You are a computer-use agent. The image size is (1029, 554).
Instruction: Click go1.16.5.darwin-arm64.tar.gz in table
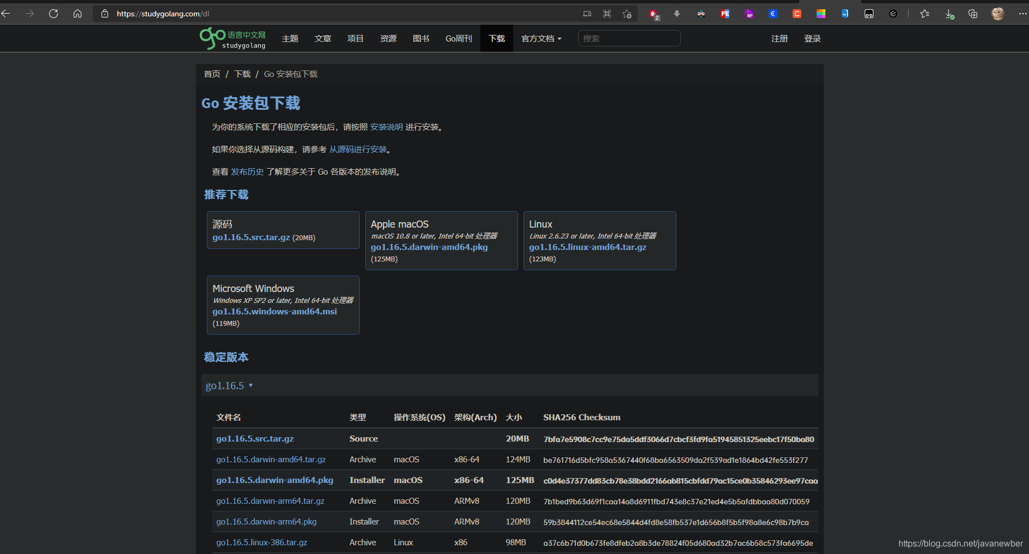[270, 501]
